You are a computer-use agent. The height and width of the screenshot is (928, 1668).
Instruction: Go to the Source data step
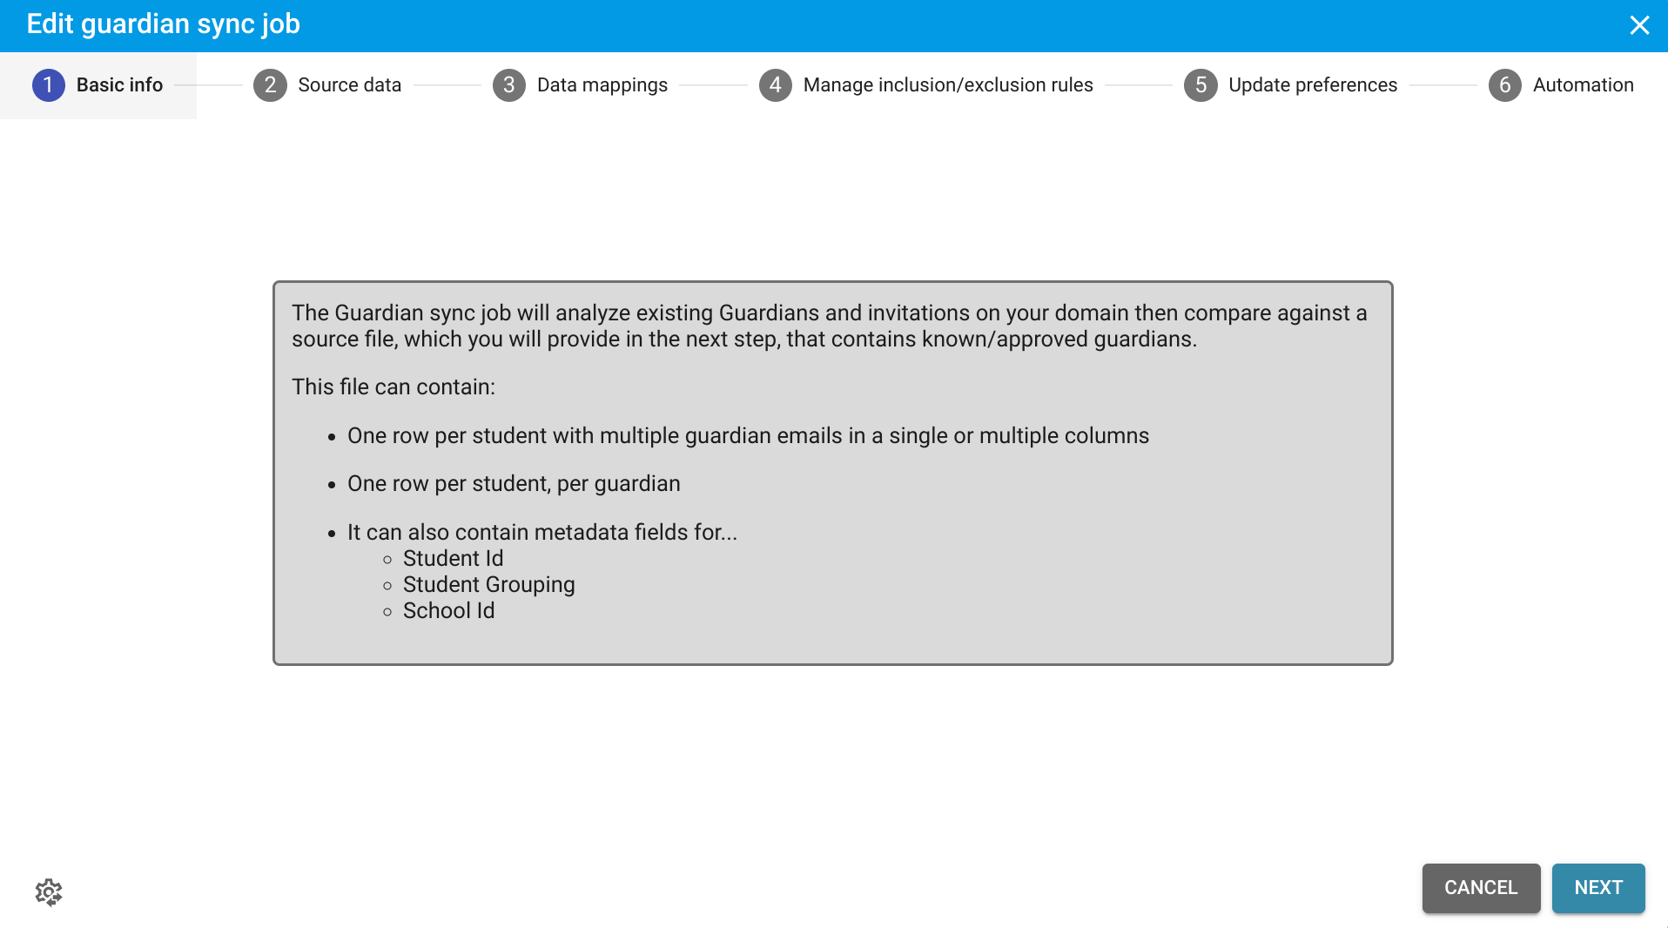coord(349,85)
